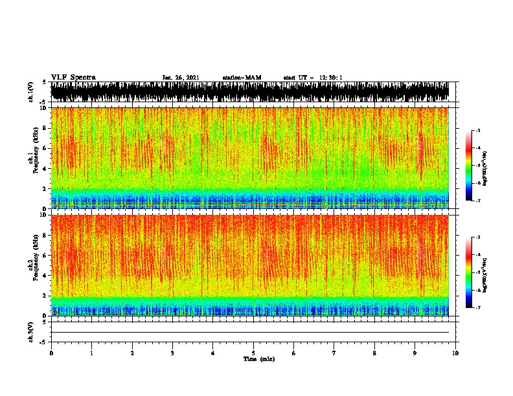Click time axis tick label "8"
Screen dimensions: 513x396
coord(374,353)
